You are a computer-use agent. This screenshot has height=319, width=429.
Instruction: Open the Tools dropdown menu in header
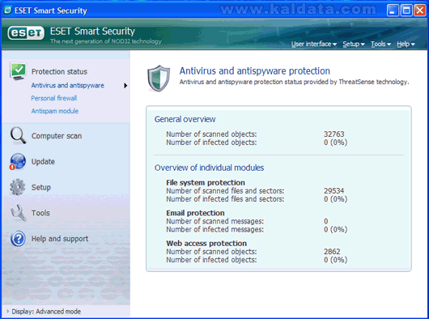click(x=380, y=44)
